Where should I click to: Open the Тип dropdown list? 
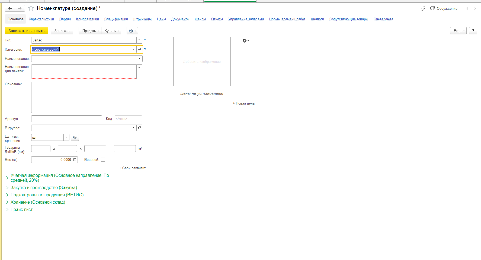click(139, 40)
